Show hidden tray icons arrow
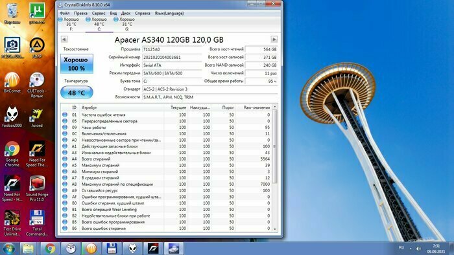454x255 pixels. pos(411,249)
